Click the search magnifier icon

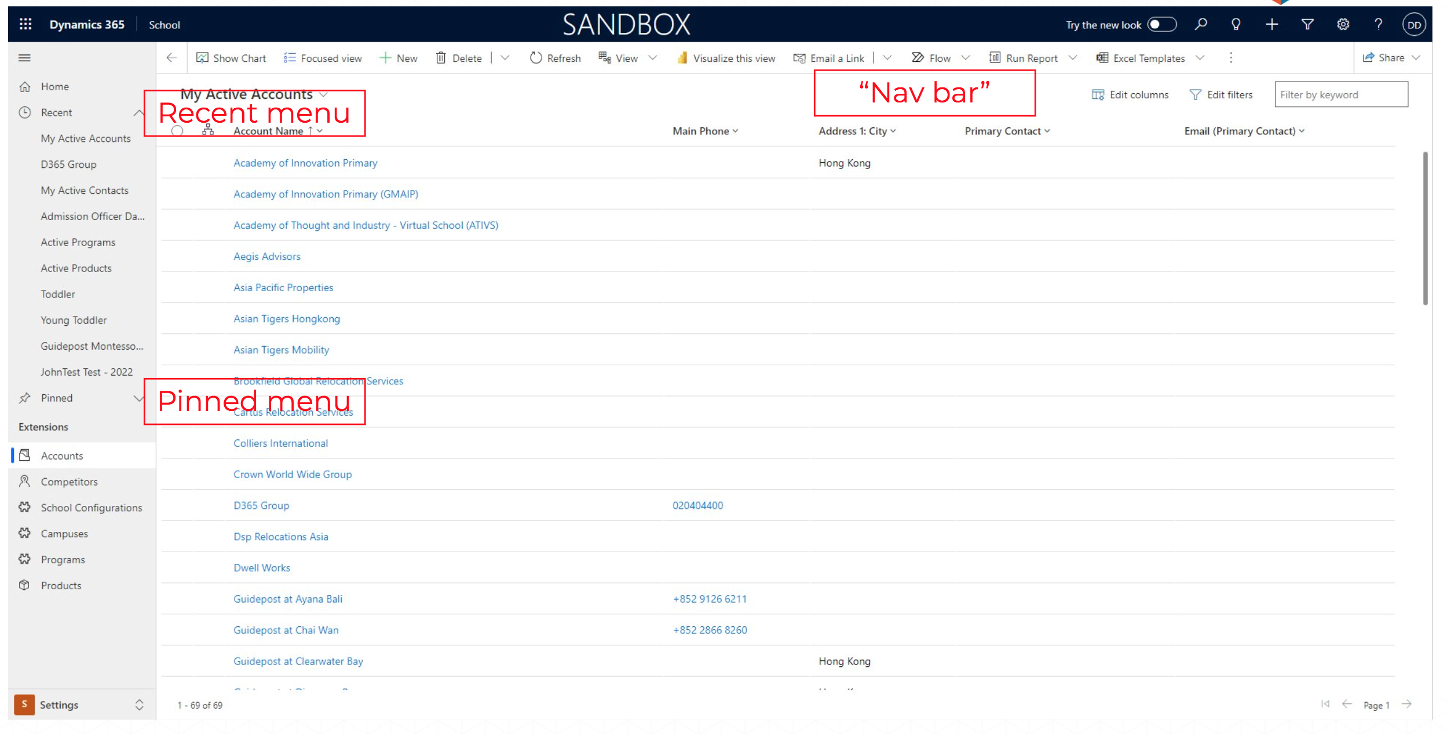1201,24
